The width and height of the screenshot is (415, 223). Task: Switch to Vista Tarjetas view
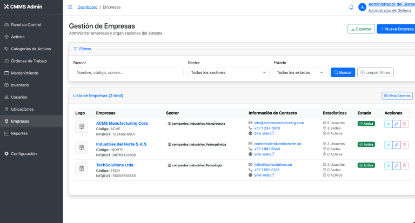pyautogui.click(x=397, y=96)
